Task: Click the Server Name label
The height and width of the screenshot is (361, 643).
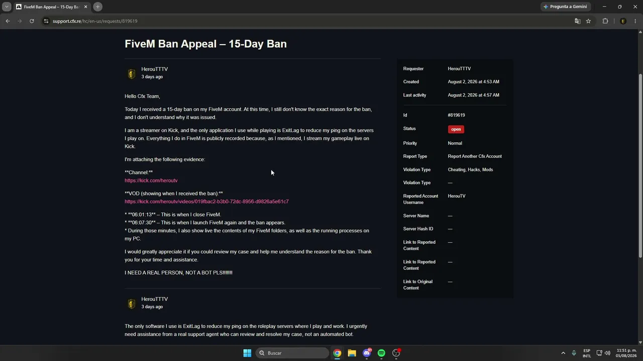Action: 416,216
